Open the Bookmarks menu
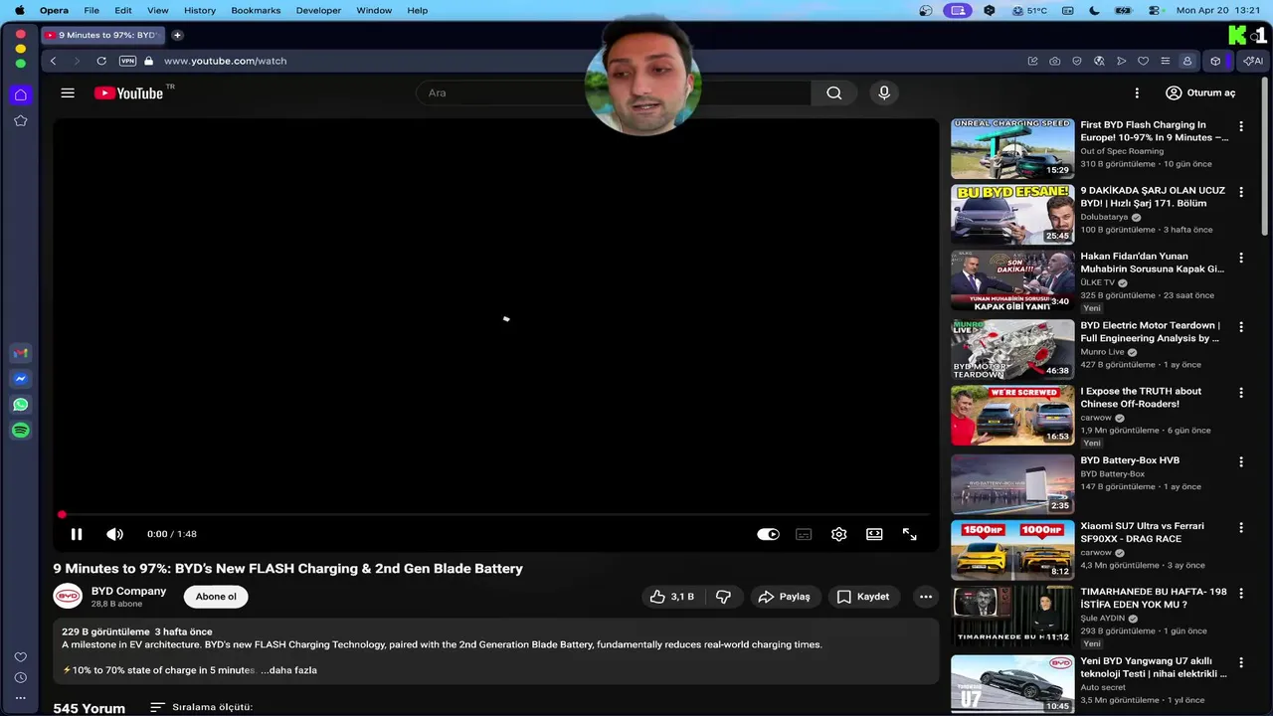Image resolution: width=1273 pixels, height=716 pixels. (256, 10)
